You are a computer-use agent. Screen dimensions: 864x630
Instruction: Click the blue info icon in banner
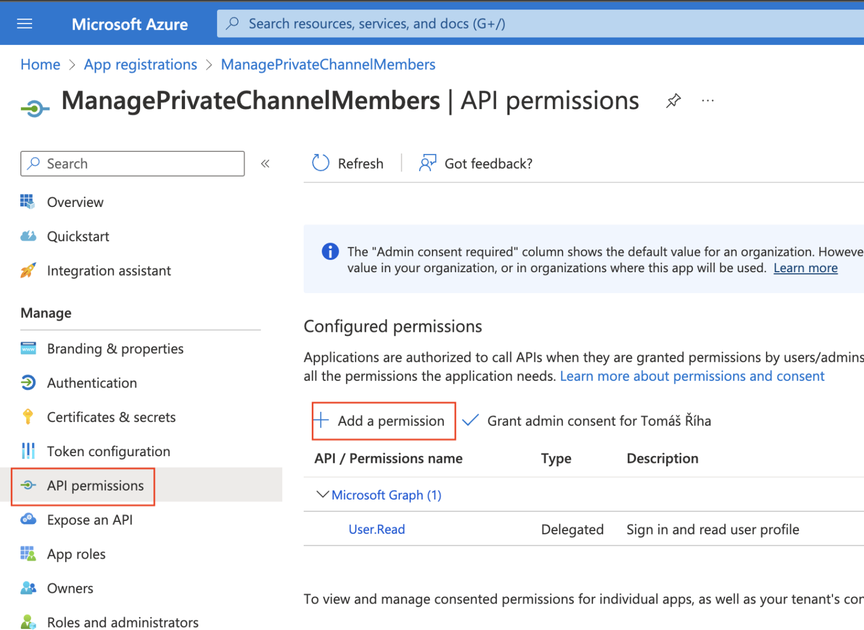pos(330,251)
